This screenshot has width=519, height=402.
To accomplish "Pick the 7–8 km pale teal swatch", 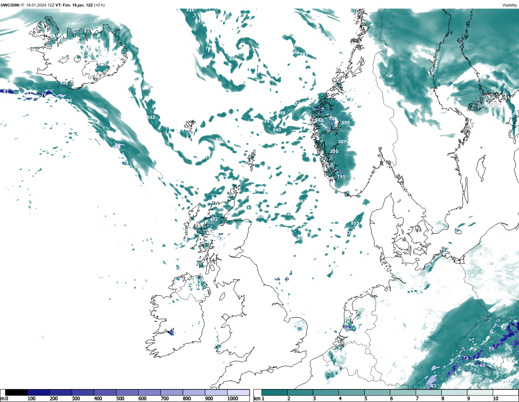I will pyautogui.click(x=429, y=393).
